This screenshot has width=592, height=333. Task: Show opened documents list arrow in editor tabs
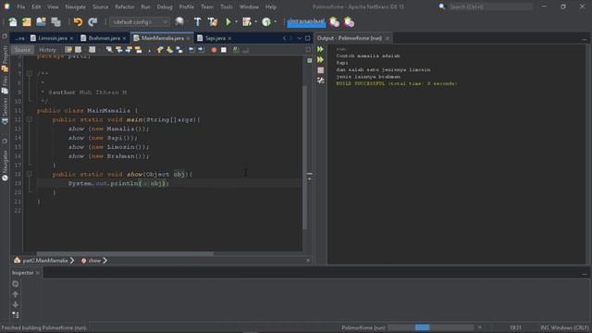point(300,38)
